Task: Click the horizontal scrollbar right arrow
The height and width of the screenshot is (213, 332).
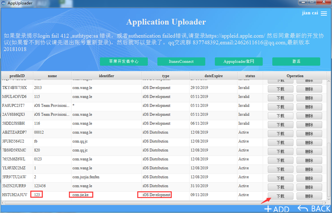Action: click(x=325, y=203)
